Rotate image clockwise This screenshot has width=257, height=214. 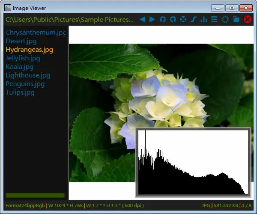(173, 20)
